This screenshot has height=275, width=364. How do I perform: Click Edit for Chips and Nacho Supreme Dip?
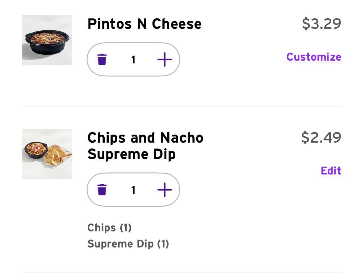331,171
